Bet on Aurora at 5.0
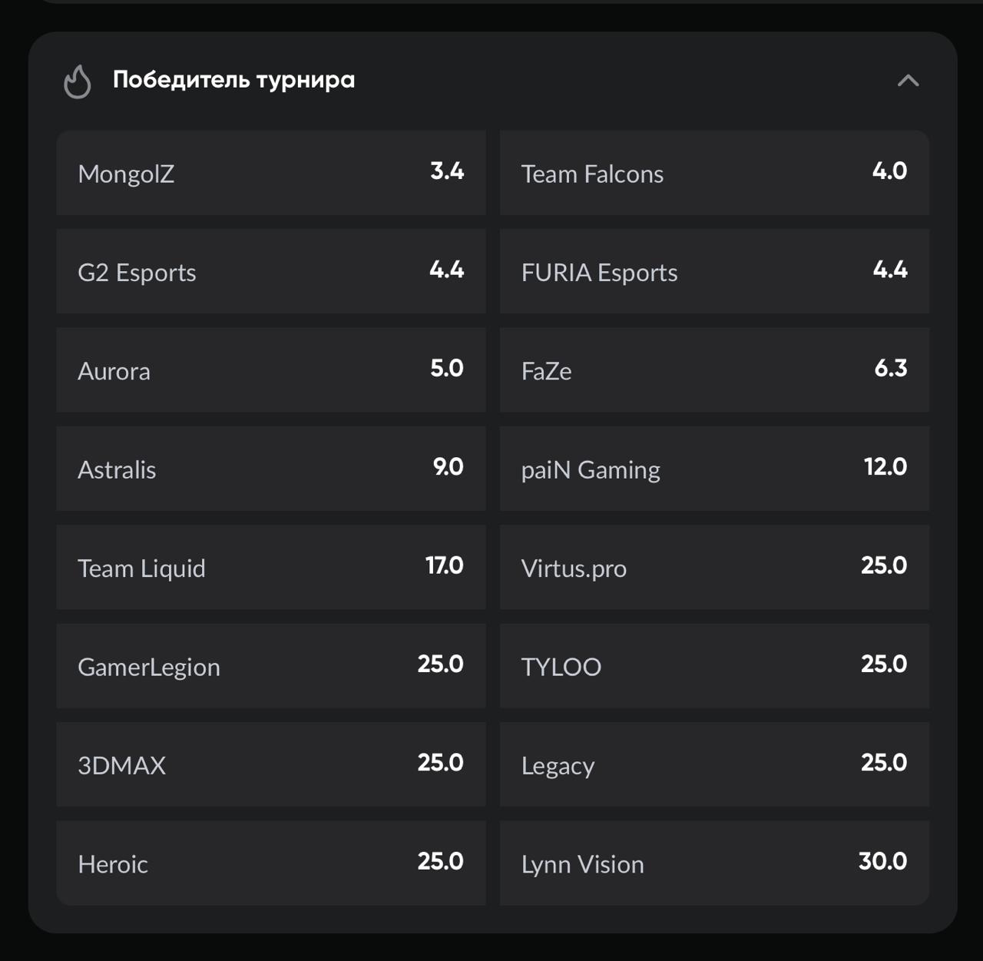 pos(270,370)
